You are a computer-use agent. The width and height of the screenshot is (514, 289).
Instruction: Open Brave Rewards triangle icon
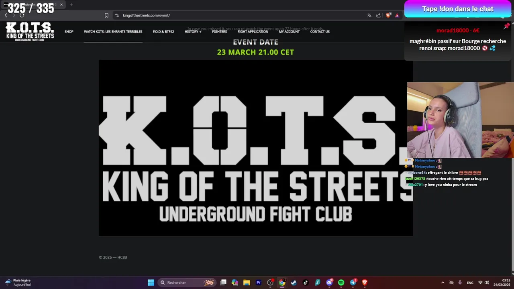pyautogui.click(x=397, y=15)
